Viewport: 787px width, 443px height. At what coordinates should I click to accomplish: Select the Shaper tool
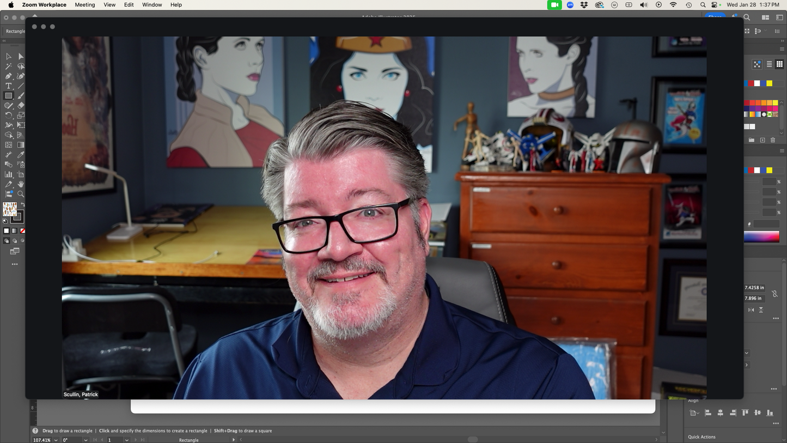pos(9,106)
